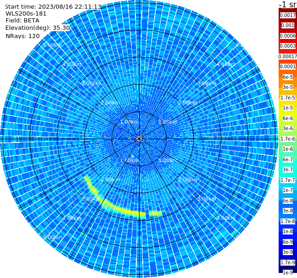The height and width of the screenshot is (278, 297).
Task: Click the 1.7e-9 colorbar value
Action: click(288, 262)
